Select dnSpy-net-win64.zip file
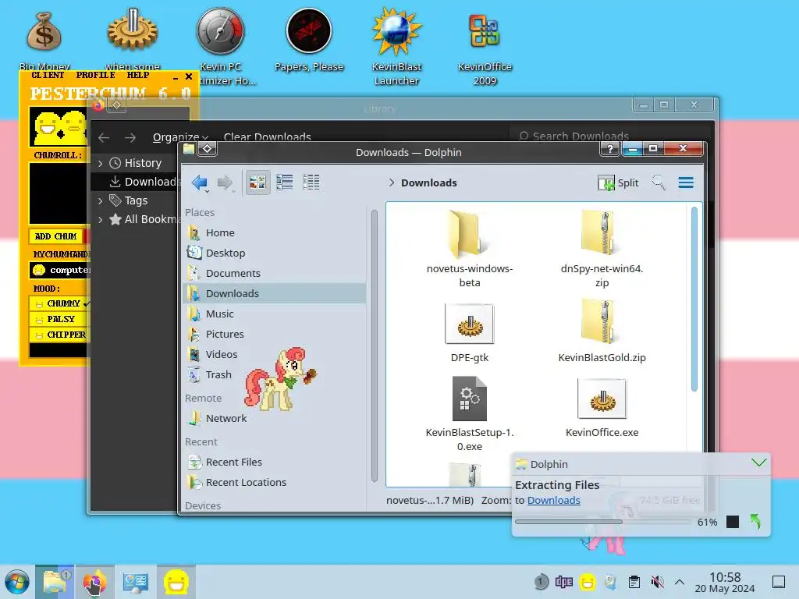This screenshot has height=599, width=799. click(602, 249)
